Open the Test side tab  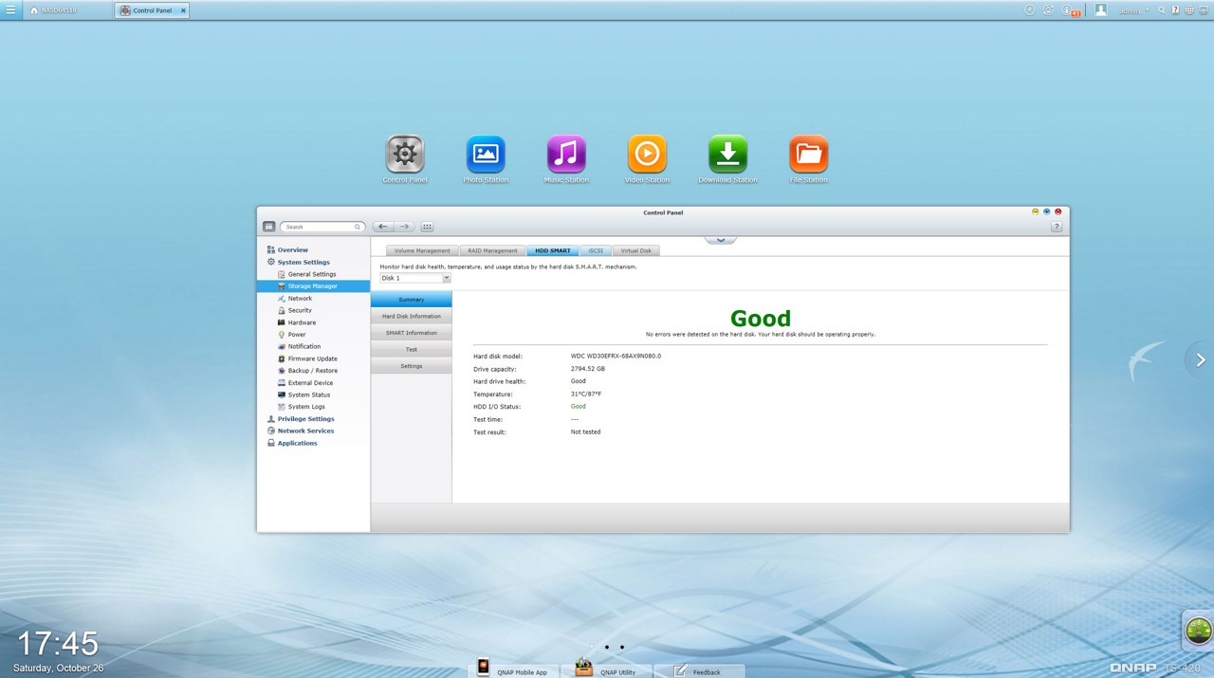point(412,349)
